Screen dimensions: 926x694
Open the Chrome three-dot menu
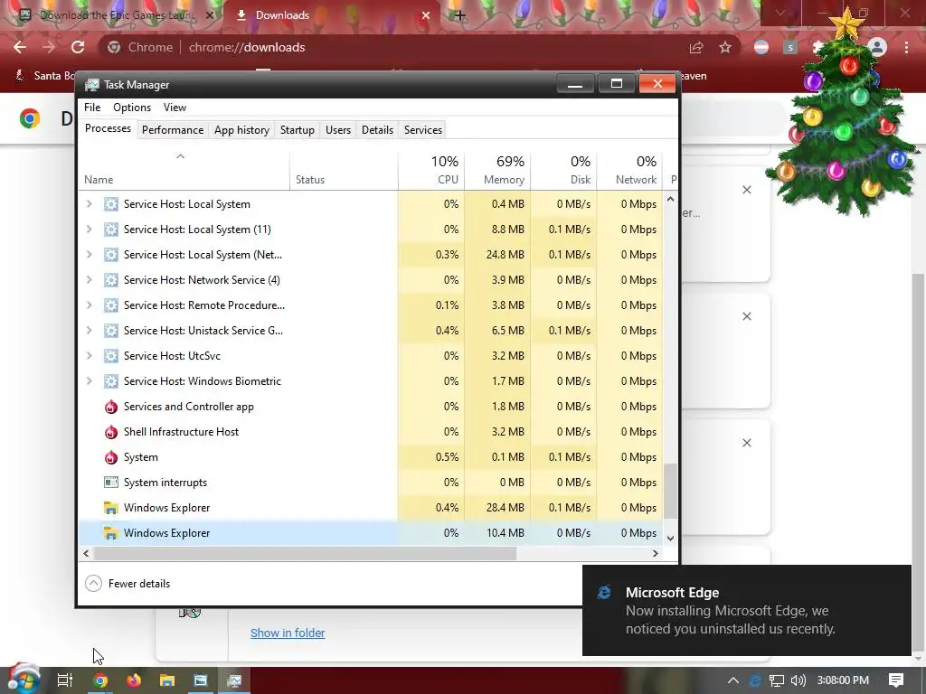pyautogui.click(x=906, y=47)
